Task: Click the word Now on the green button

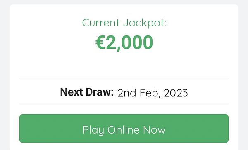Action: coord(154,130)
